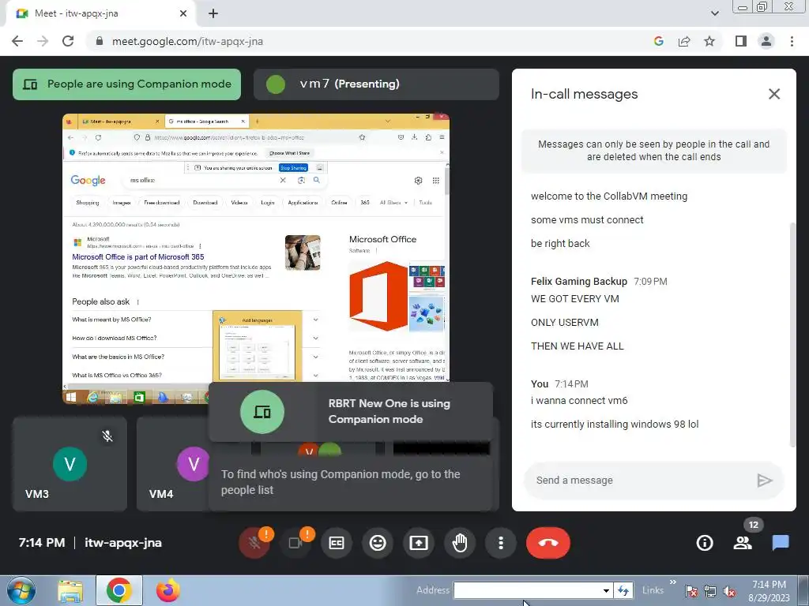Click the taskbar Address input box

pyautogui.click(x=526, y=590)
